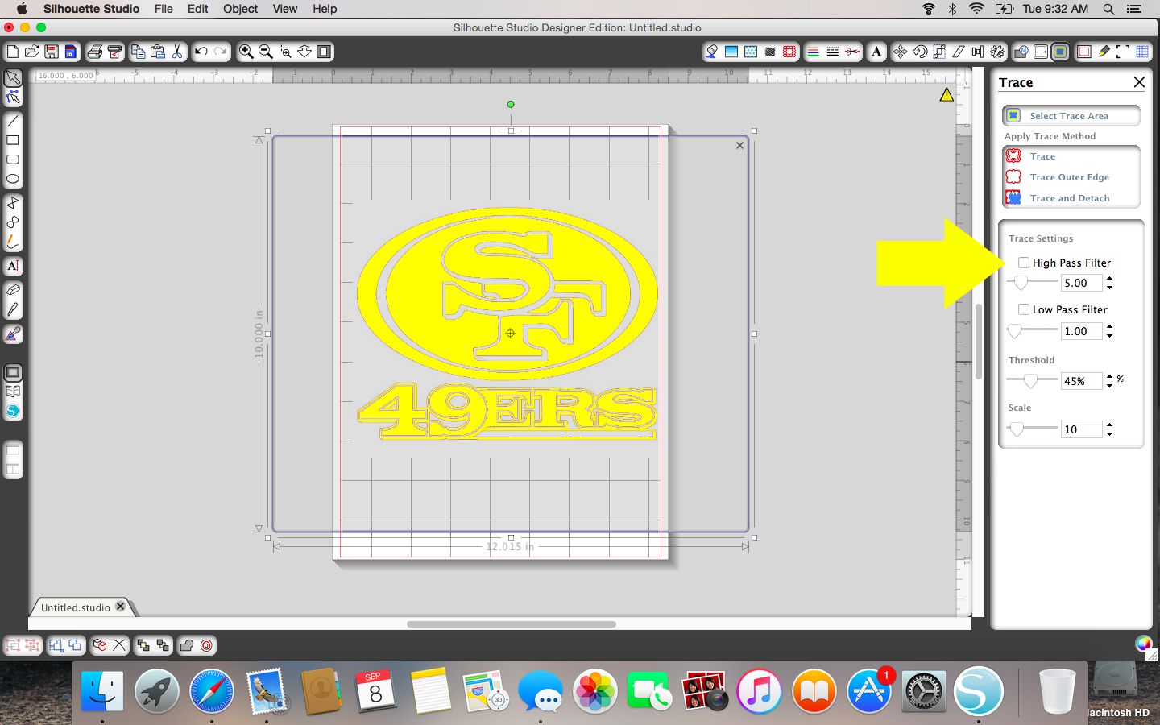Open the Text Style panel icon
The height and width of the screenshot is (725, 1160).
[x=876, y=52]
